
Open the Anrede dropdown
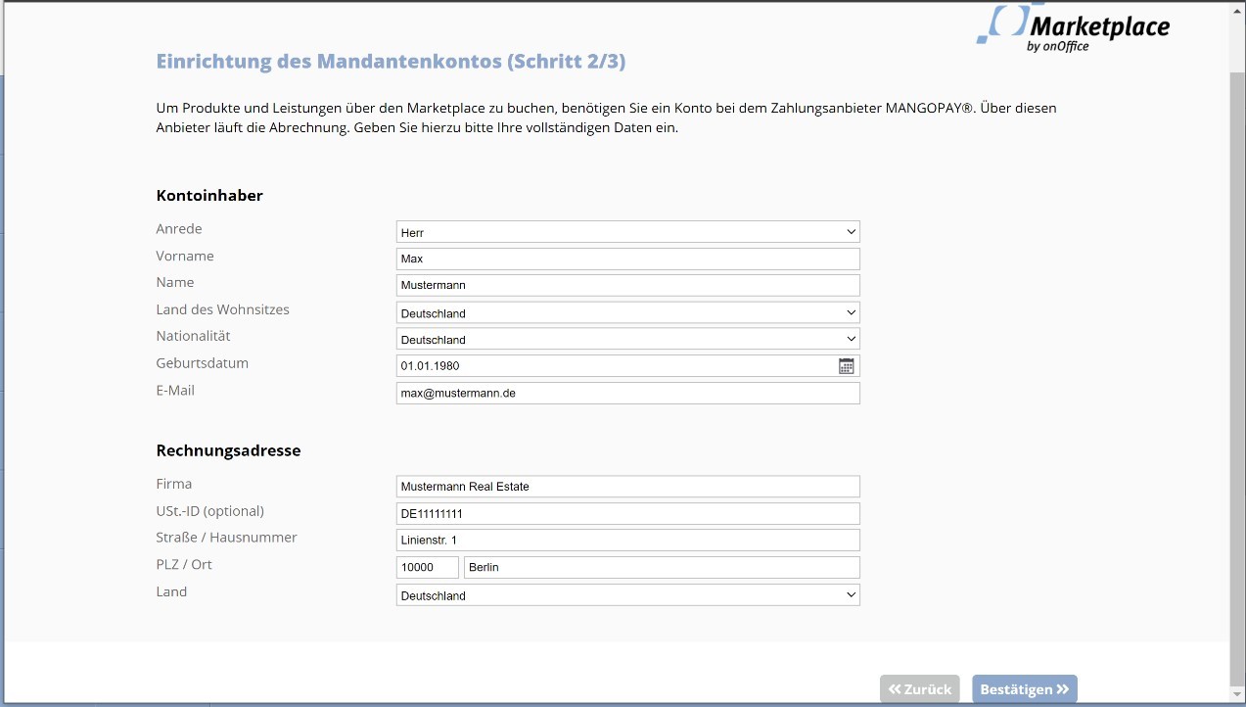tap(627, 232)
